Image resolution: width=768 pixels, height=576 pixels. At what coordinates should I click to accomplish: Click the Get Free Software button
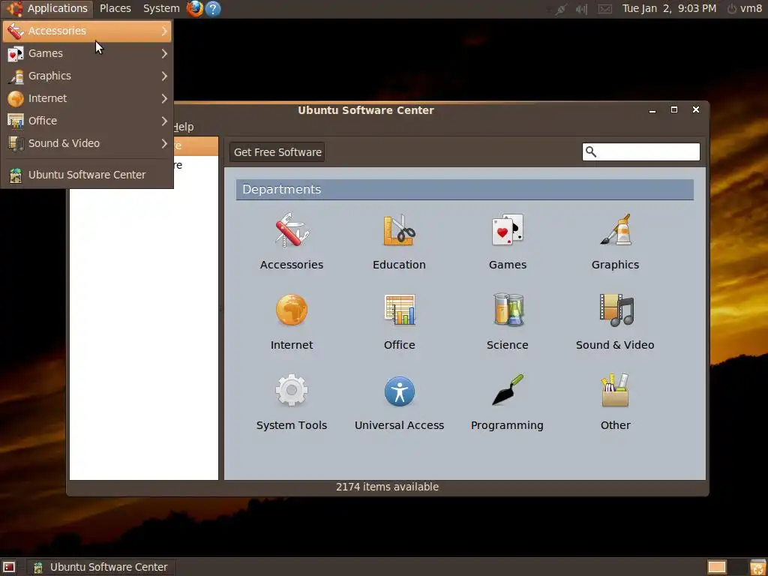pos(277,152)
